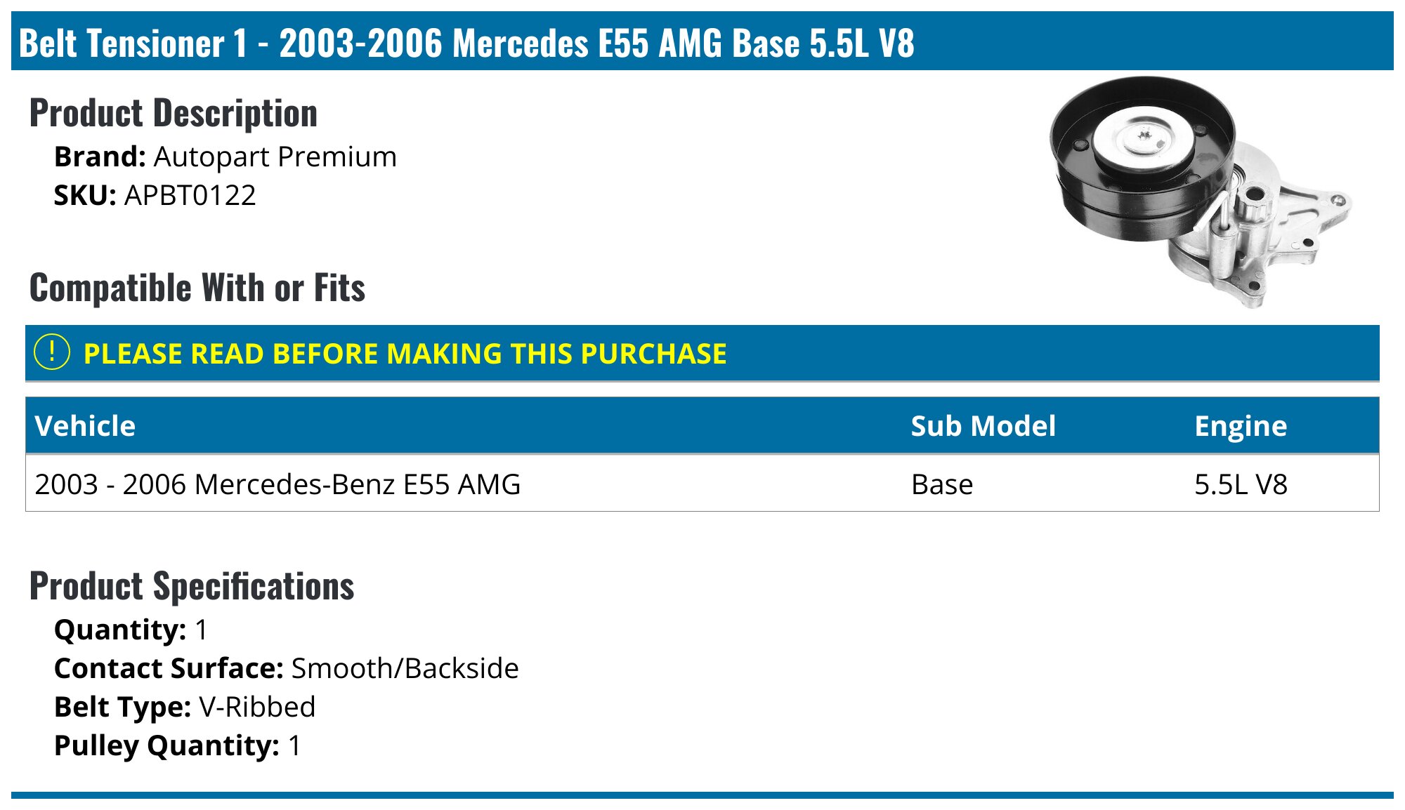The image size is (1405, 810).
Task: Click the black pulley wheel in image
Action: click(x=1143, y=158)
